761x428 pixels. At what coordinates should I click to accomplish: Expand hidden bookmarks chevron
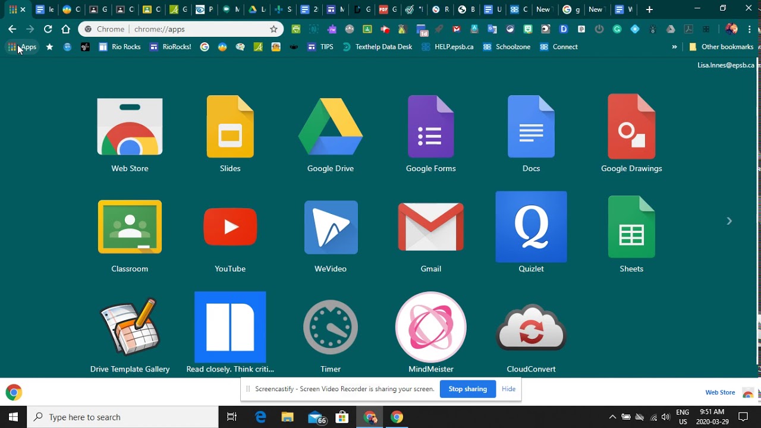tap(674, 47)
